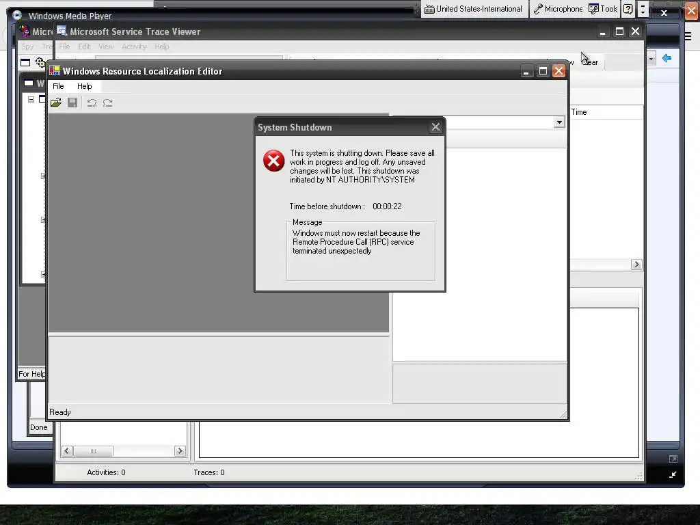Click the Localization Editor bottom-right resize grip
The height and width of the screenshot is (525, 700).
(x=563, y=415)
